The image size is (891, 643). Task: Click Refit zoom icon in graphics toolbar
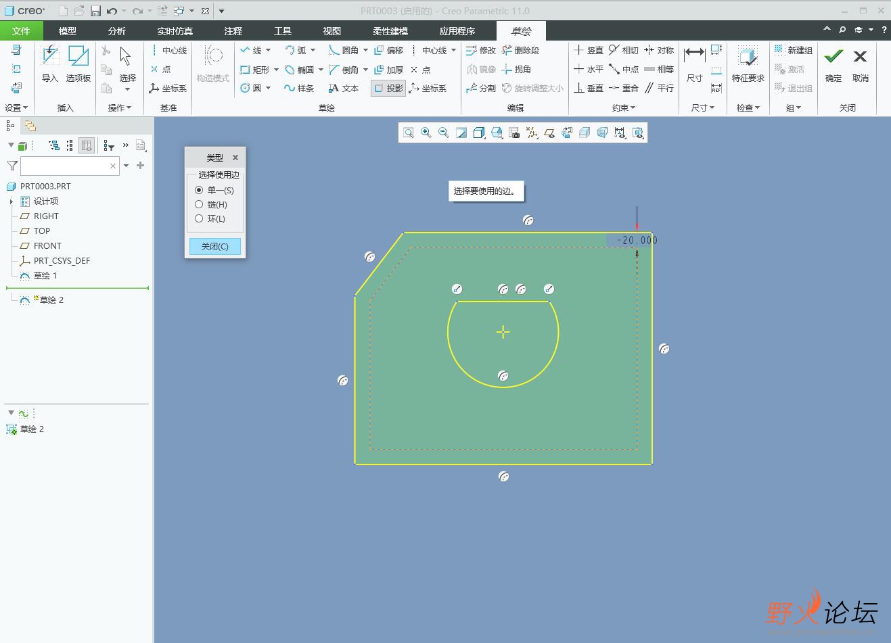click(x=409, y=133)
